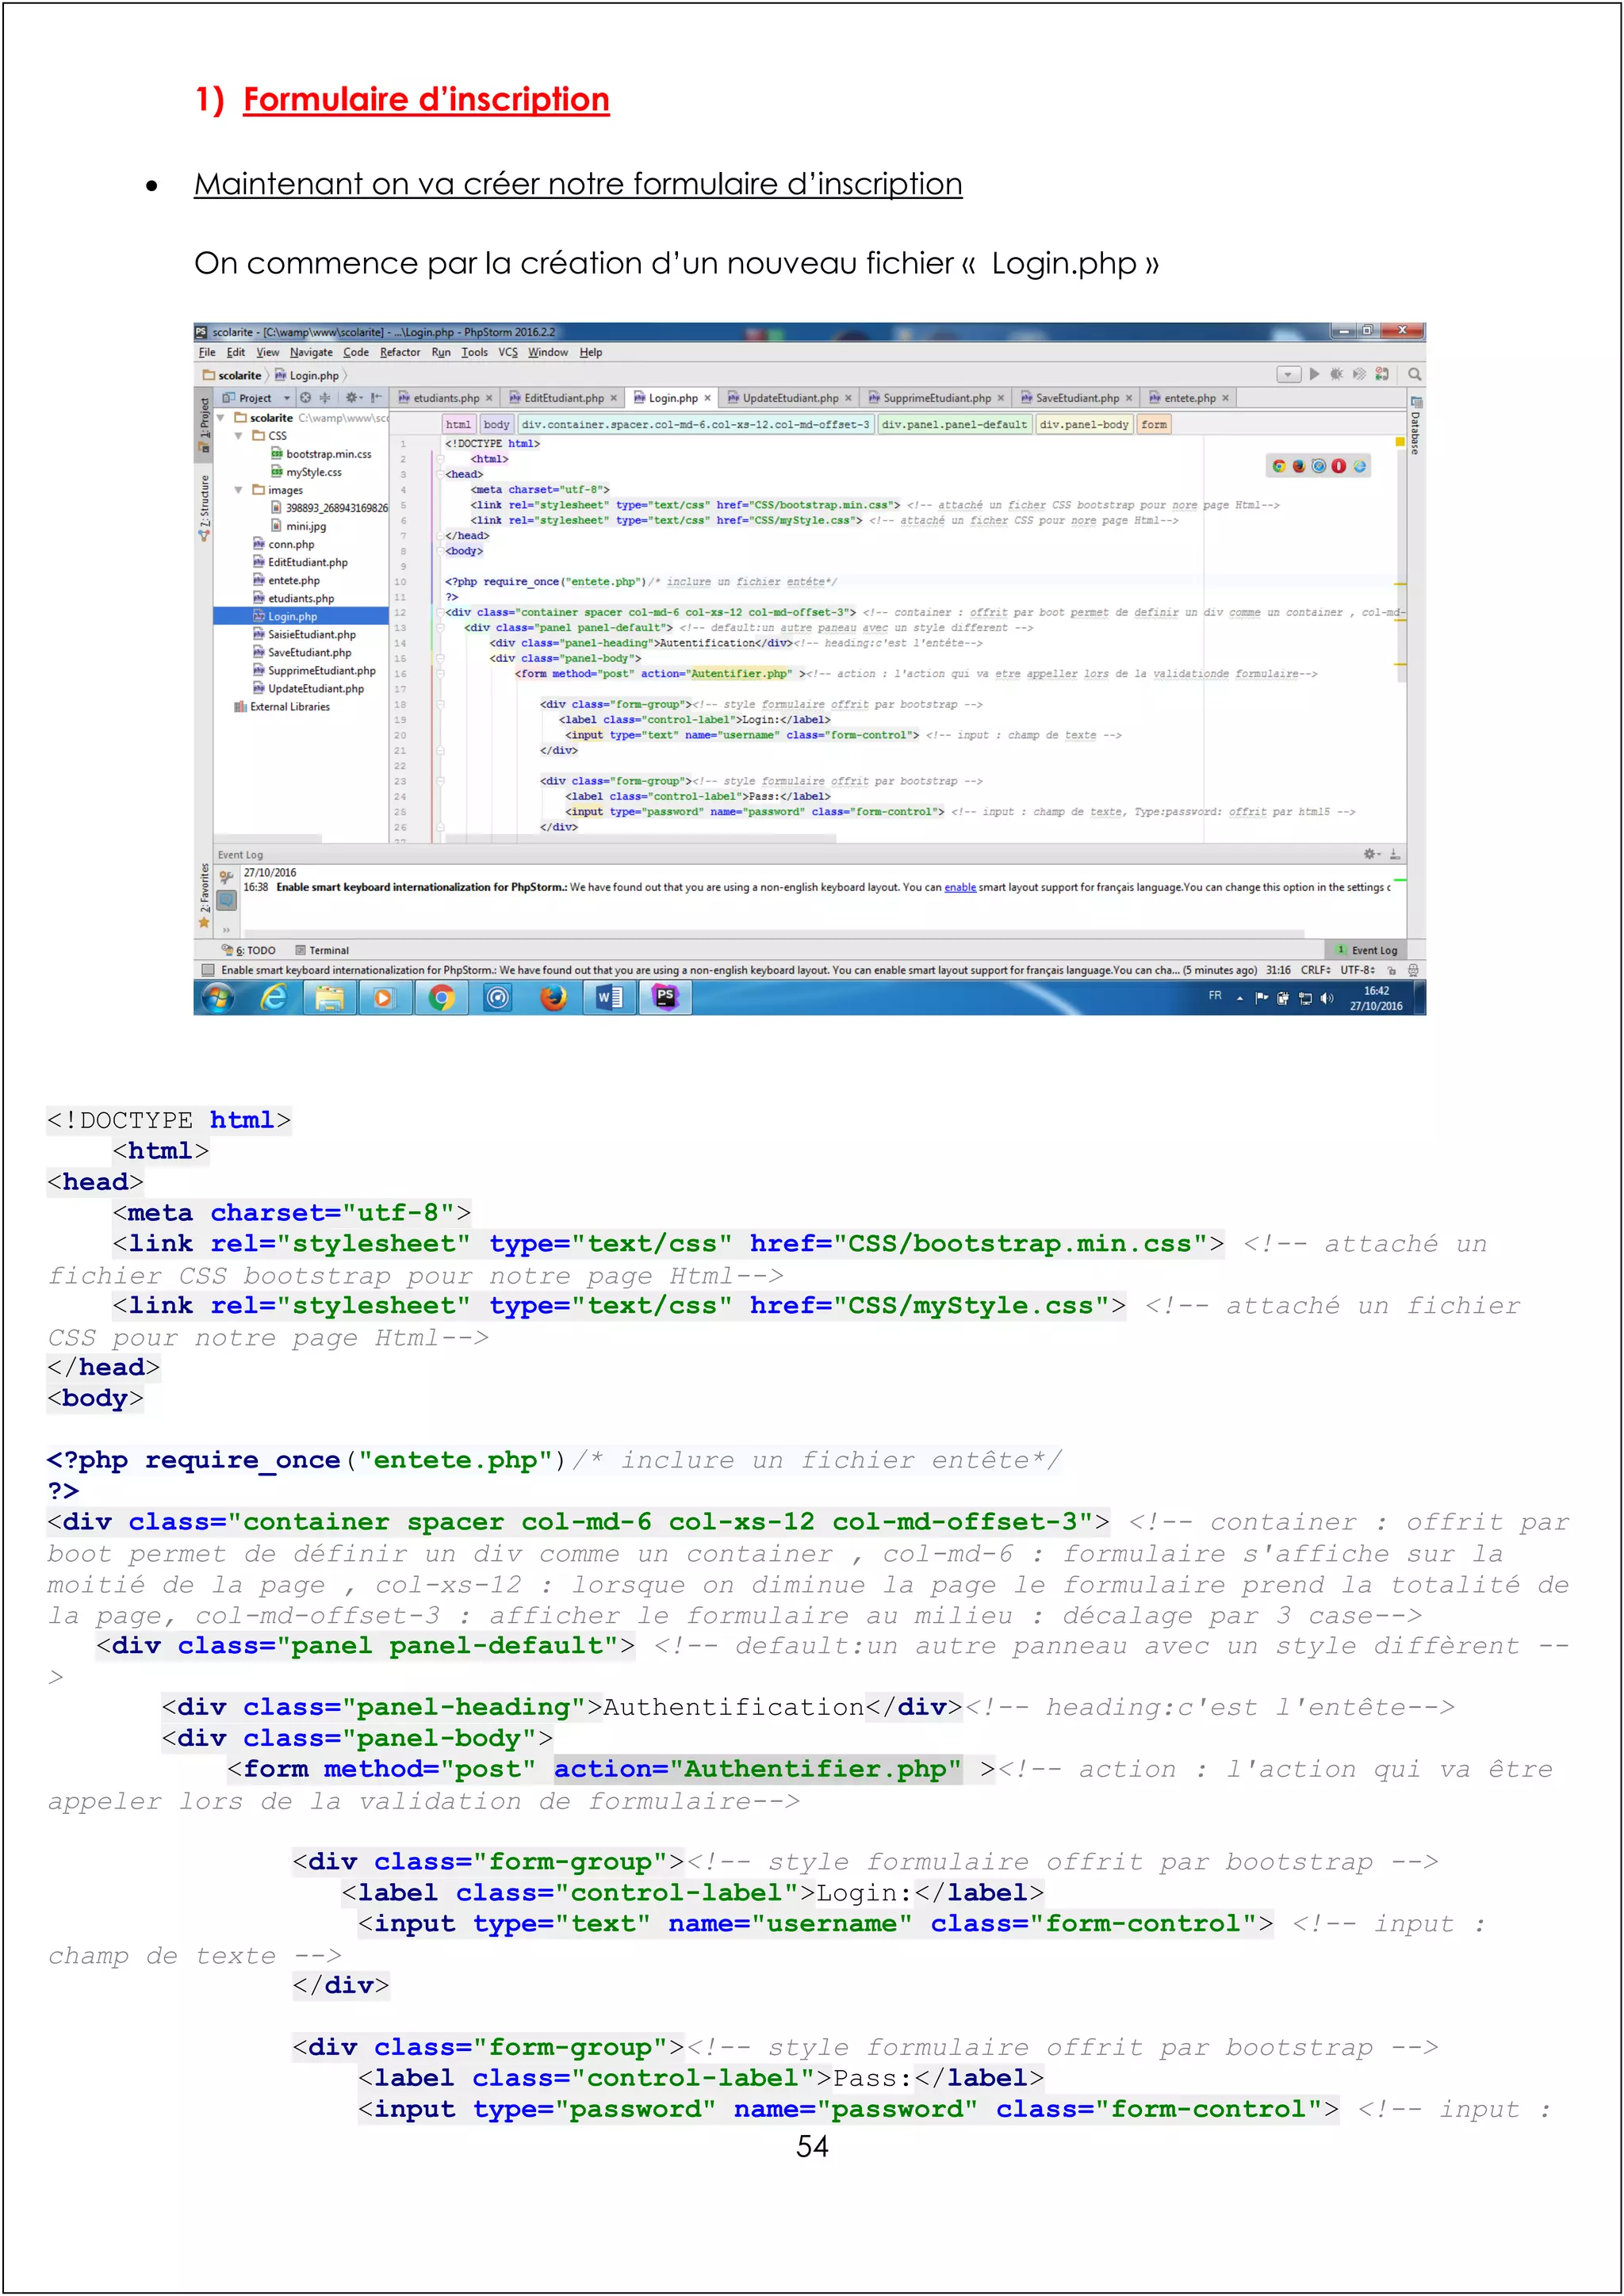Switch to the etudiants.php editor tab
This screenshot has width=1624, height=2296.
[445, 398]
